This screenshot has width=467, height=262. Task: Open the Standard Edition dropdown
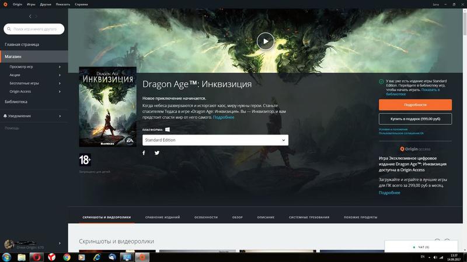click(215, 140)
